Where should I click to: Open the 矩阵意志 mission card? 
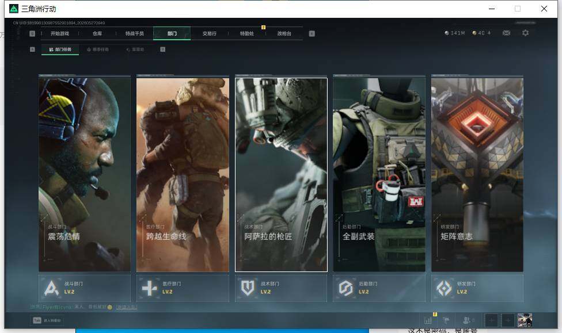click(x=477, y=174)
